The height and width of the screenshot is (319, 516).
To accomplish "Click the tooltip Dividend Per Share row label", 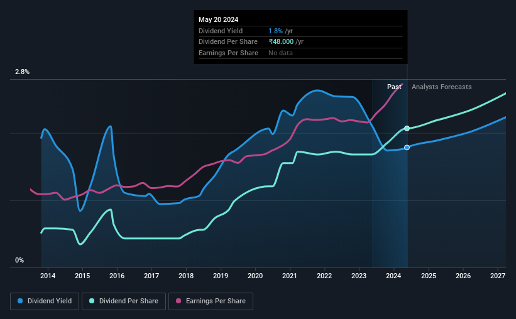I will (x=228, y=42).
